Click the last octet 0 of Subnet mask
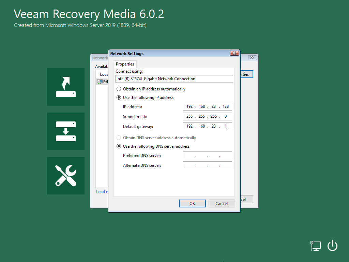Image resolution: width=349 pixels, height=262 pixels. click(226, 116)
